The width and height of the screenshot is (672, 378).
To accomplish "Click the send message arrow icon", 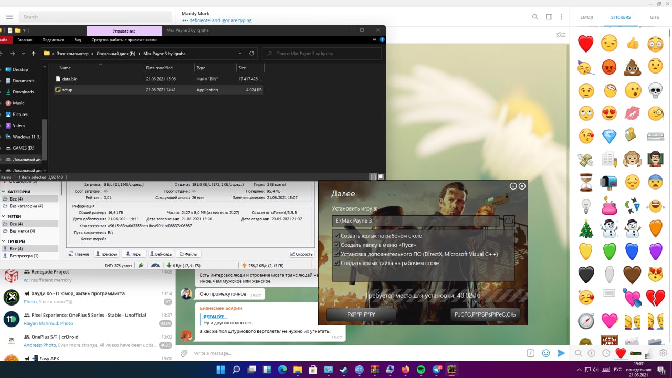I will [561, 353].
